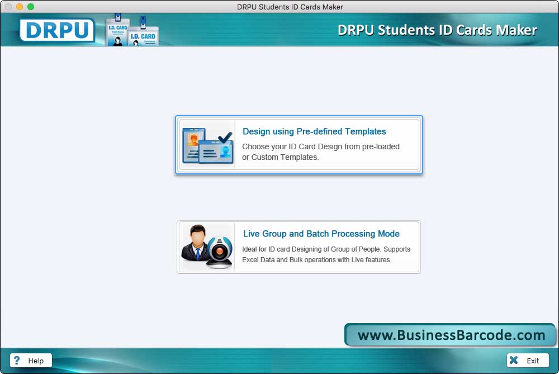The image size is (559, 374).
Task: Click the I.D. CARD badges header icon
Action: point(132,30)
